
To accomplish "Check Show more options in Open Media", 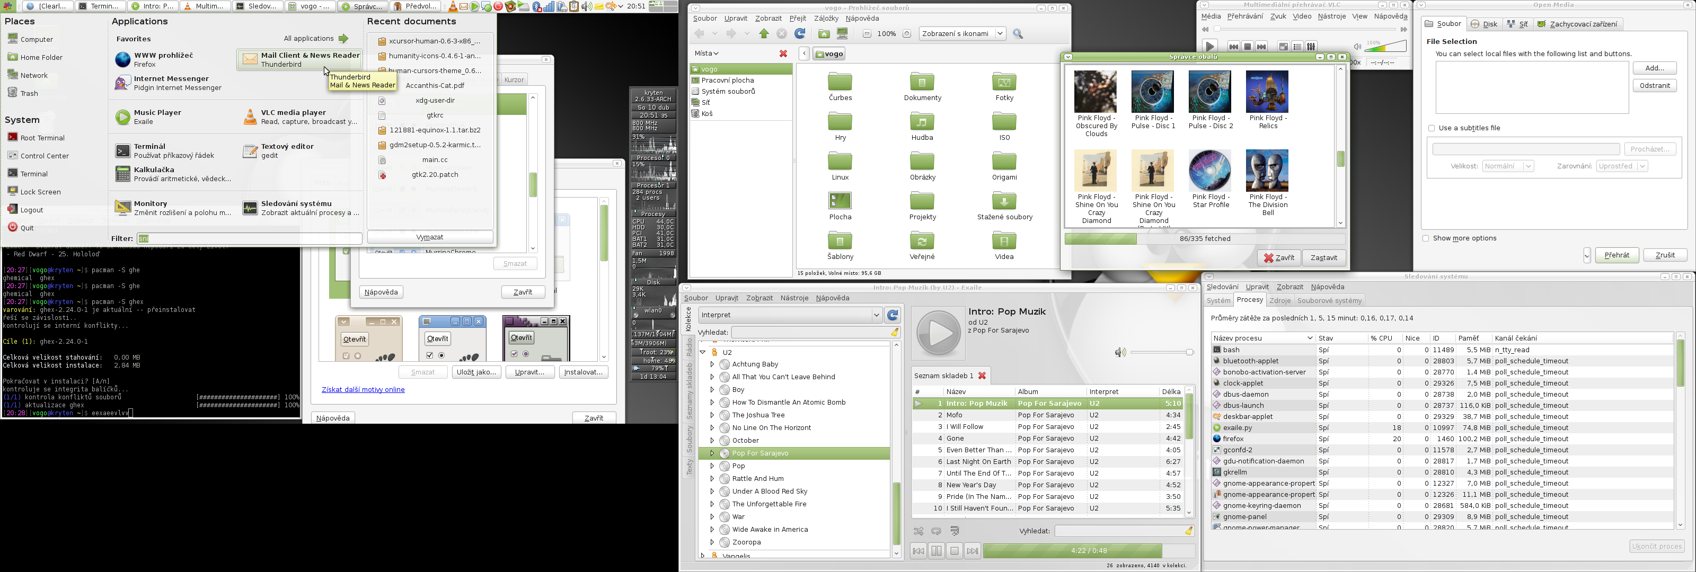I will (x=1426, y=238).
